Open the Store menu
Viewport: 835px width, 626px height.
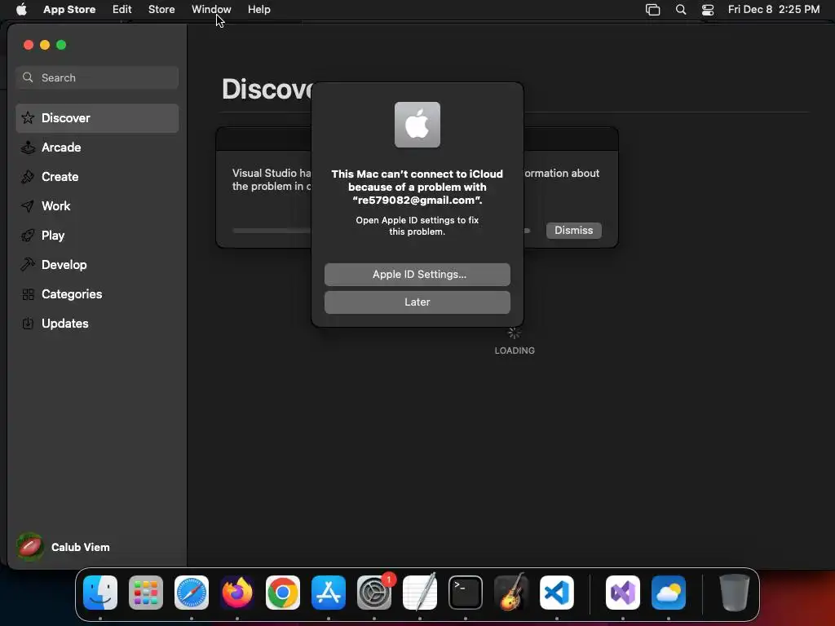[161, 10]
